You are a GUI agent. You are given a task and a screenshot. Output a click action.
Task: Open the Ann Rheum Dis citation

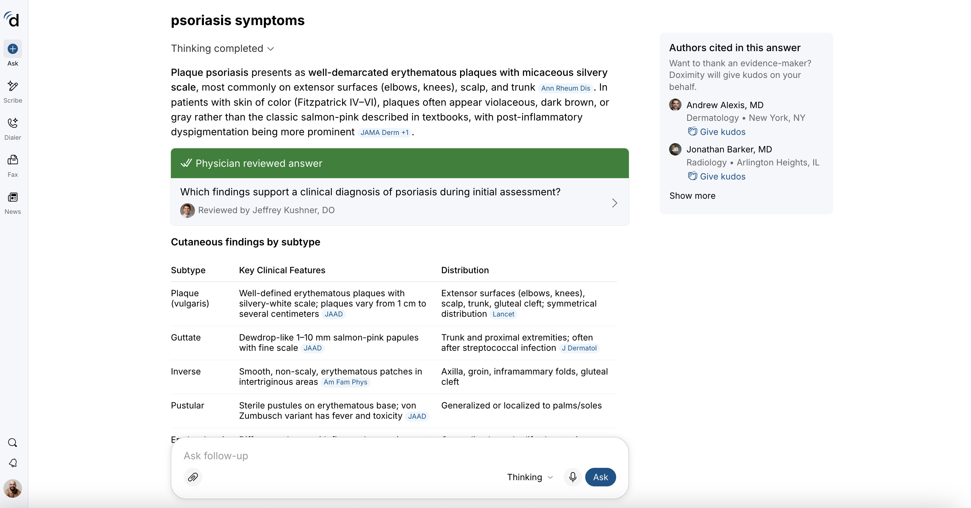click(x=565, y=88)
